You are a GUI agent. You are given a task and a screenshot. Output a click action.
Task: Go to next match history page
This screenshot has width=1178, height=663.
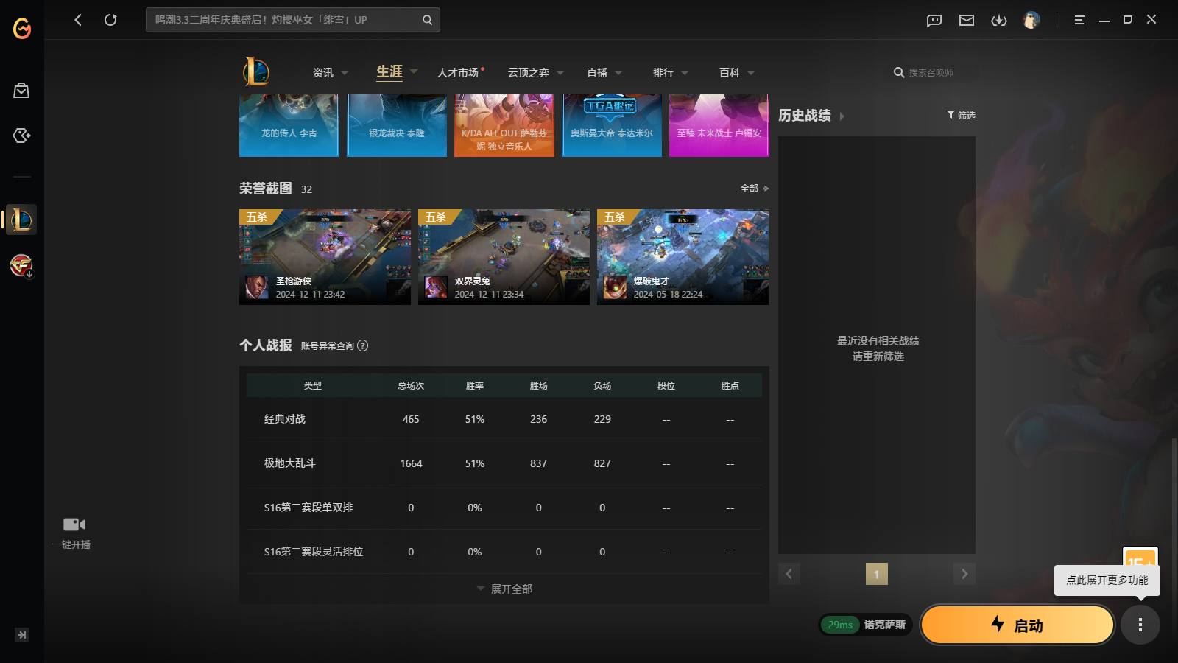[964, 574]
